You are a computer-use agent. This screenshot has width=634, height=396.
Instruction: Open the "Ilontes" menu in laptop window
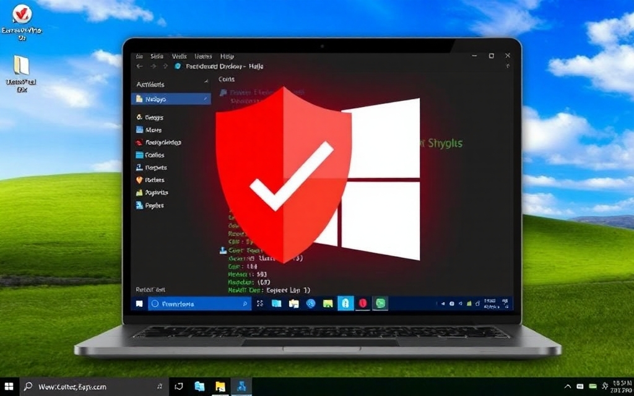[x=203, y=56]
